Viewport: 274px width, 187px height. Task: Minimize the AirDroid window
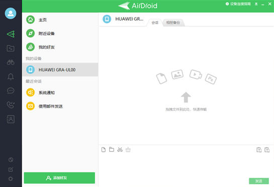pyautogui.click(x=263, y=4)
